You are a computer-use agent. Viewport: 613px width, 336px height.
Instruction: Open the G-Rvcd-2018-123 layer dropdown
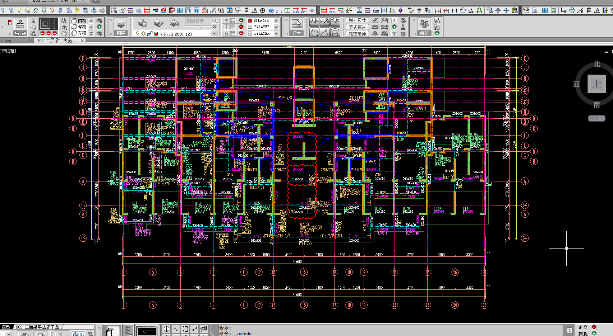(x=214, y=34)
